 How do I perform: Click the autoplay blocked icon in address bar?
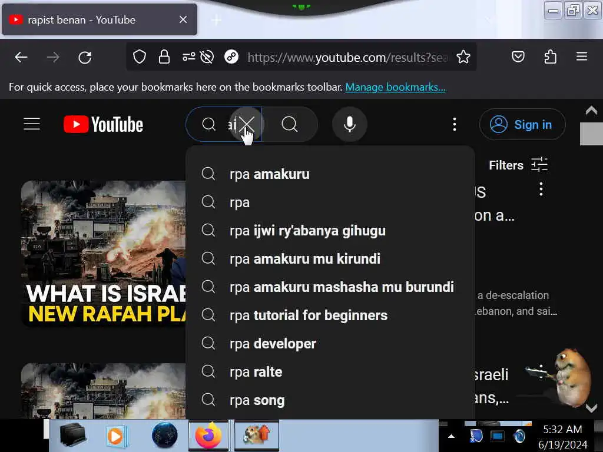tap(207, 57)
